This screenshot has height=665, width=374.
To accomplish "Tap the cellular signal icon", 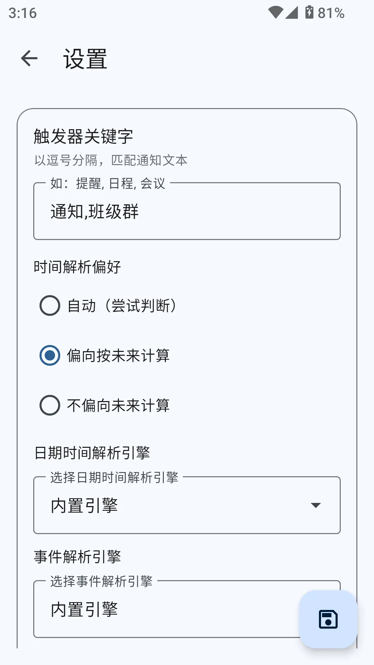I will [x=292, y=13].
